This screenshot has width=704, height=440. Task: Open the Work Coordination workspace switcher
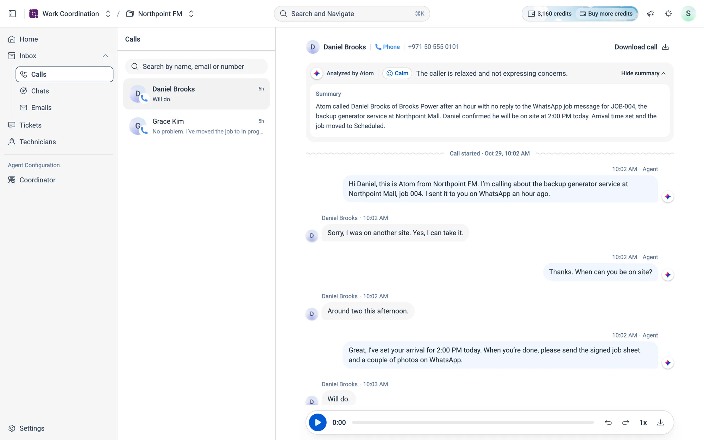tap(108, 14)
